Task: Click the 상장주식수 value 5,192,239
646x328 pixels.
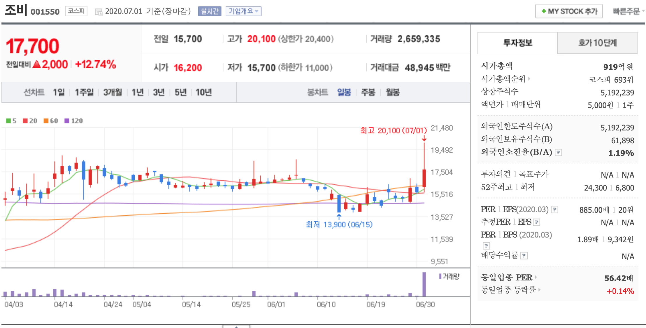Action: (x=617, y=93)
